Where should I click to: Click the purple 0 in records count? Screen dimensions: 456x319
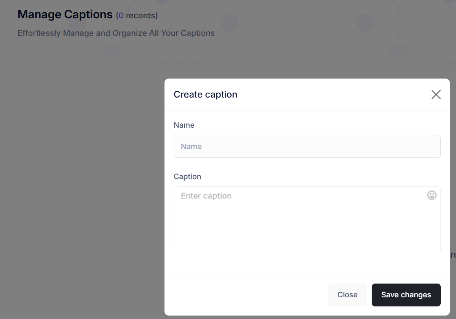click(121, 16)
